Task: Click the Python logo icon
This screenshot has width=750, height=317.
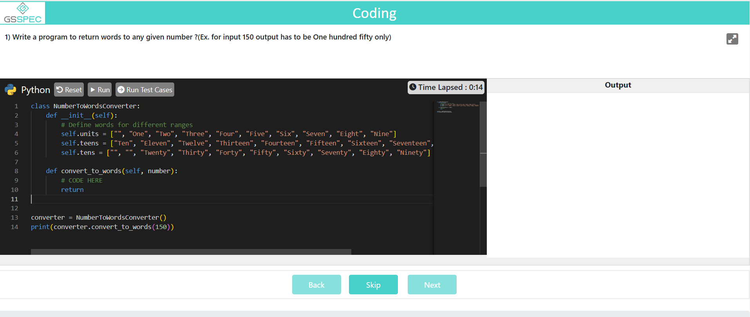Action: pos(11,90)
